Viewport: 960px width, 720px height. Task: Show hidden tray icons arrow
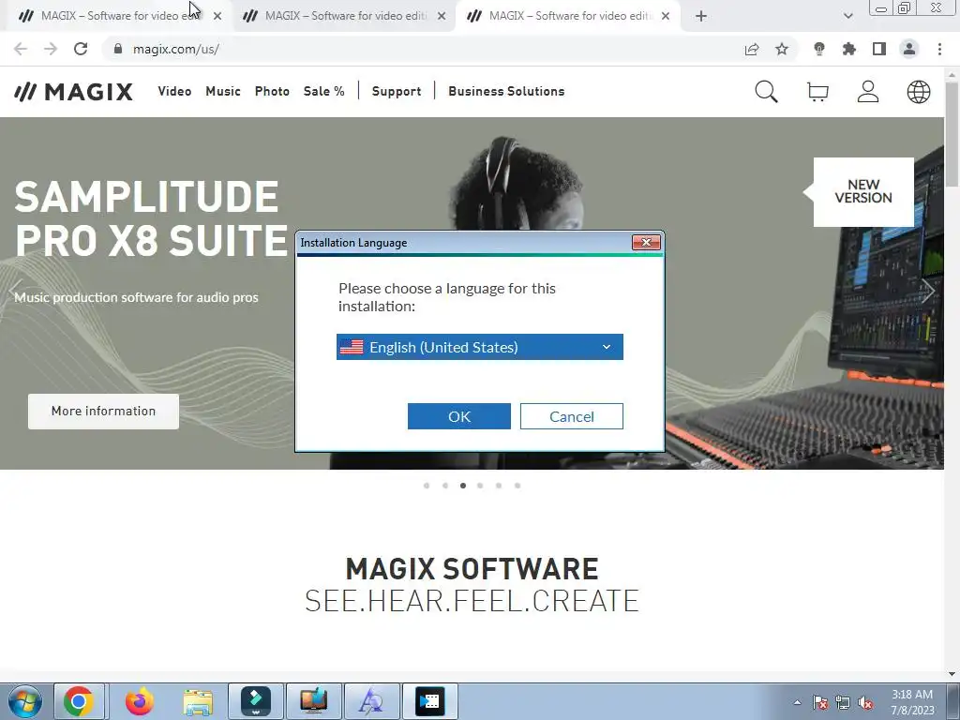pyautogui.click(x=797, y=702)
